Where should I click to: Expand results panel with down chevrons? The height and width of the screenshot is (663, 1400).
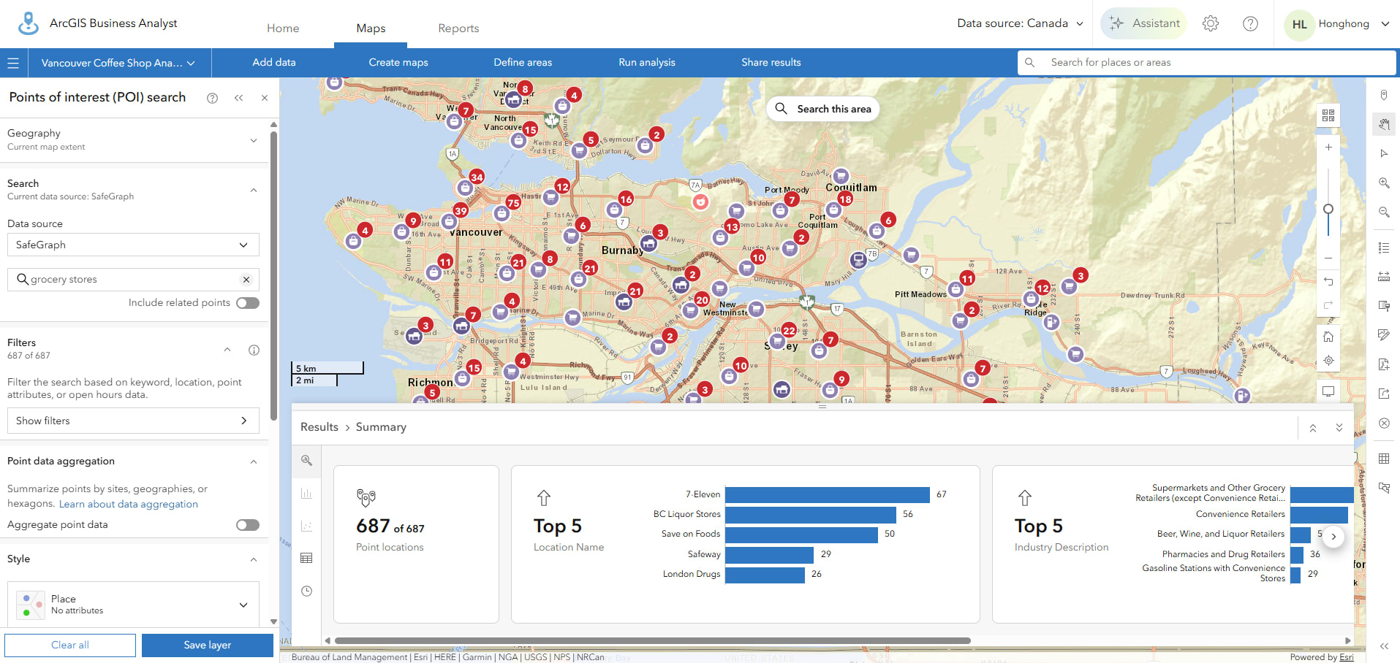tap(1339, 428)
